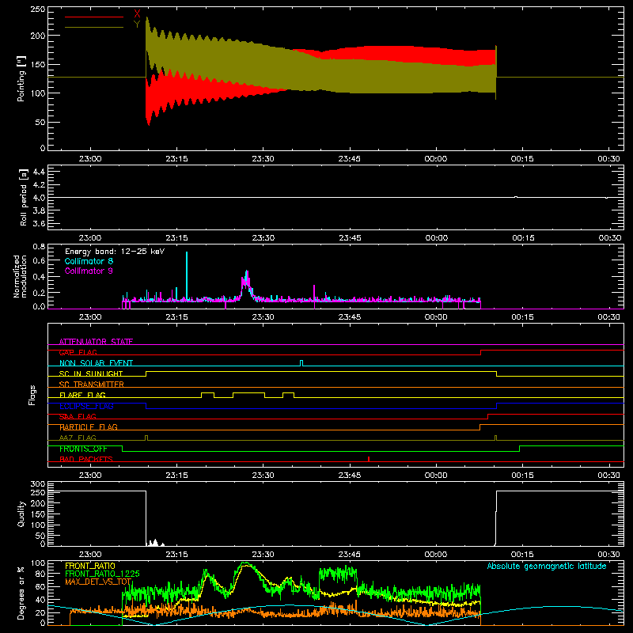Click the 00:00 tick under the roll period plot
Image resolution: width=633 pixels, height=633 pixels.
(x=437, y=238)
